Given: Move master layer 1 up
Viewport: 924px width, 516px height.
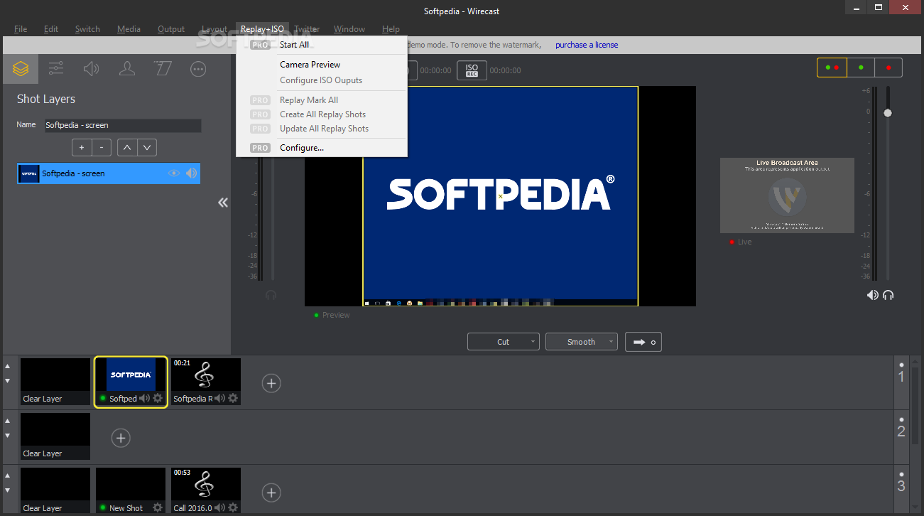Looking at the screenshot, I should (x=8, y=366).
